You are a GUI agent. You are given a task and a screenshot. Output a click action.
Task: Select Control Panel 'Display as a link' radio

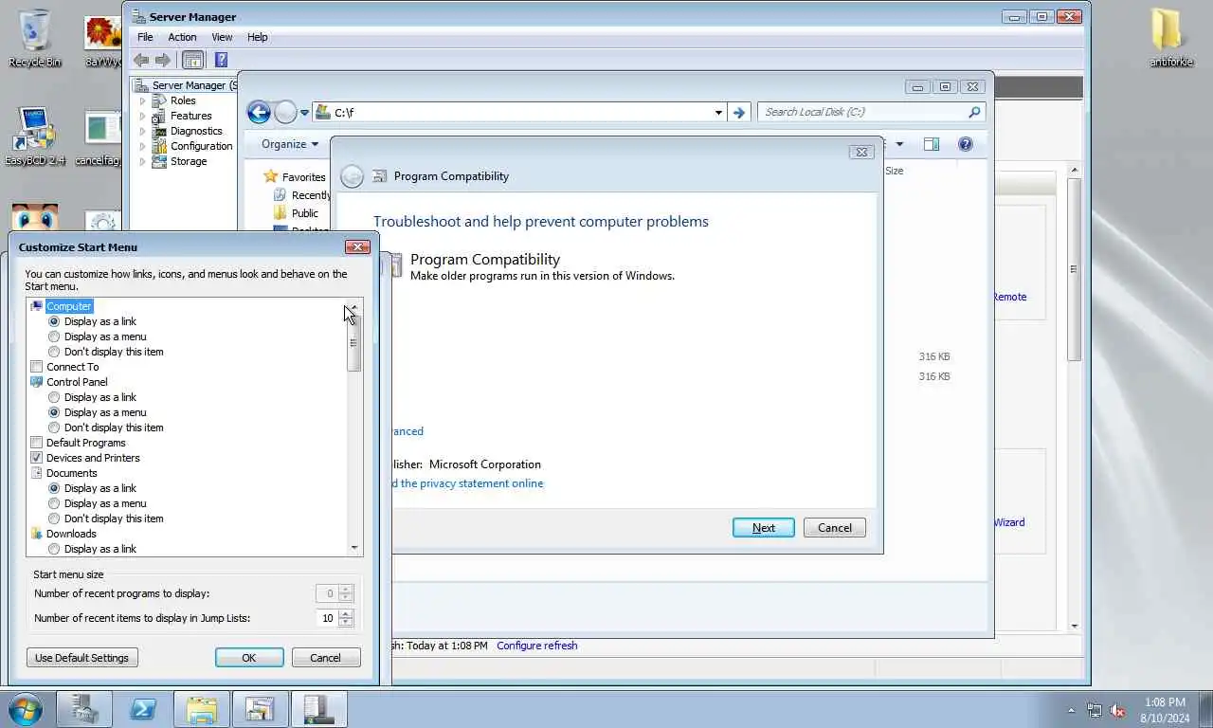coord(54,397)
